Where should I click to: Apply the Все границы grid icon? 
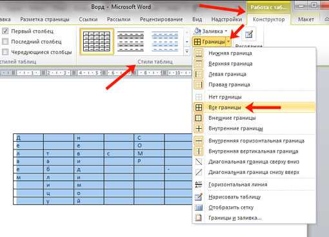click(199, 108)
